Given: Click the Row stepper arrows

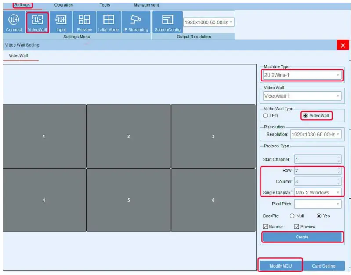Looking at the screenshot, I should click(339, 171).
